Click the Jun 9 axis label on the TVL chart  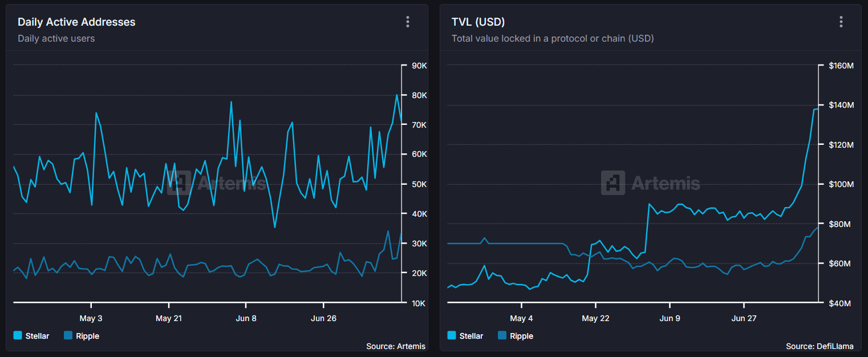(x=670, y=318)
